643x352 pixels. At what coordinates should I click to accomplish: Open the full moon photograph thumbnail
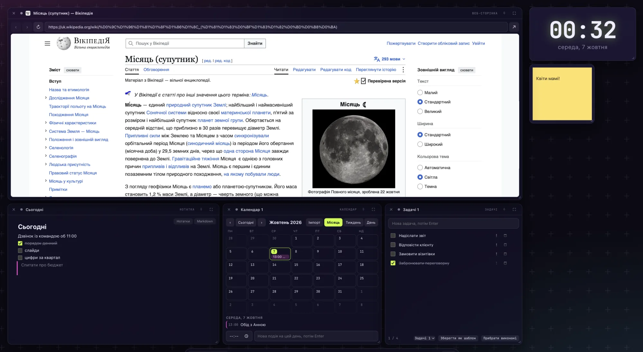point(354,149)
